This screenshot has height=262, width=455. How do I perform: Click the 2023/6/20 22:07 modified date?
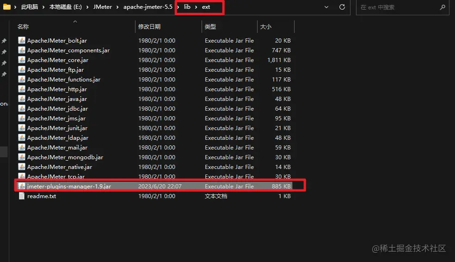(160, 186)
